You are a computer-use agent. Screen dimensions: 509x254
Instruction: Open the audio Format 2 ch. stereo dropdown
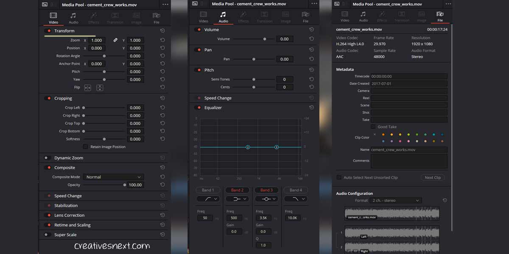[395, 200]
